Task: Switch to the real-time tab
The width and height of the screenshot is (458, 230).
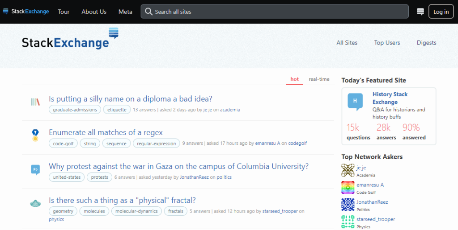Action: [319, 79]
